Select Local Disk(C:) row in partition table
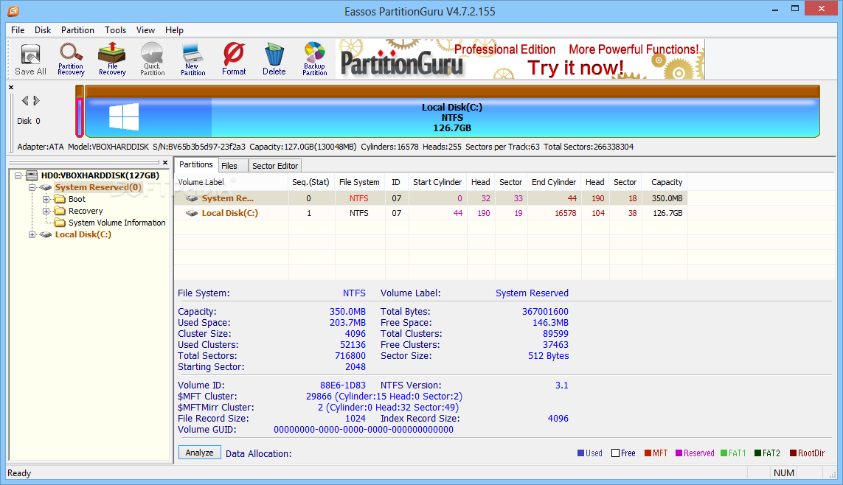The image size is (843, 485). 431,213
